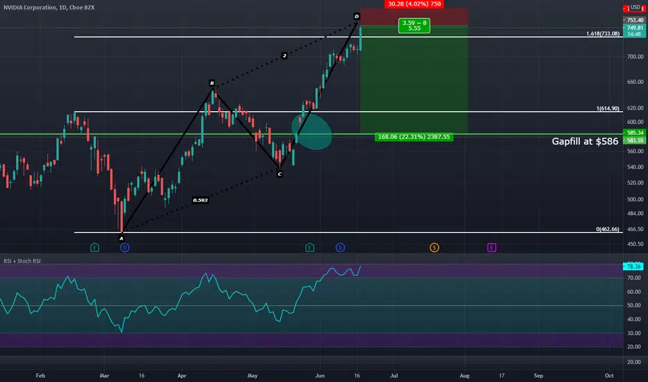Click the RSI value tag 78.36
Image resolution: width=648 pixels, height=382 pixels.
pos(633,267)
